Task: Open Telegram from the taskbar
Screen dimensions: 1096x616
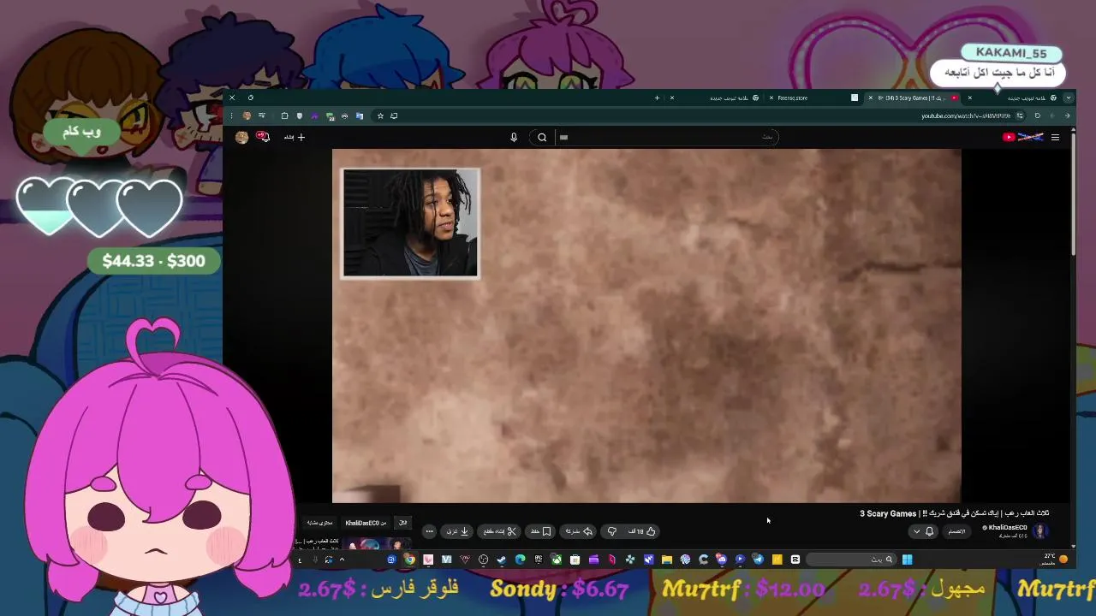Action: click(759, 560)
